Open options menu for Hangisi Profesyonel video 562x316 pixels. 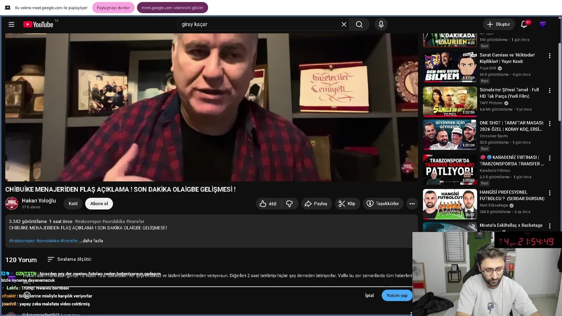(549, 193)
